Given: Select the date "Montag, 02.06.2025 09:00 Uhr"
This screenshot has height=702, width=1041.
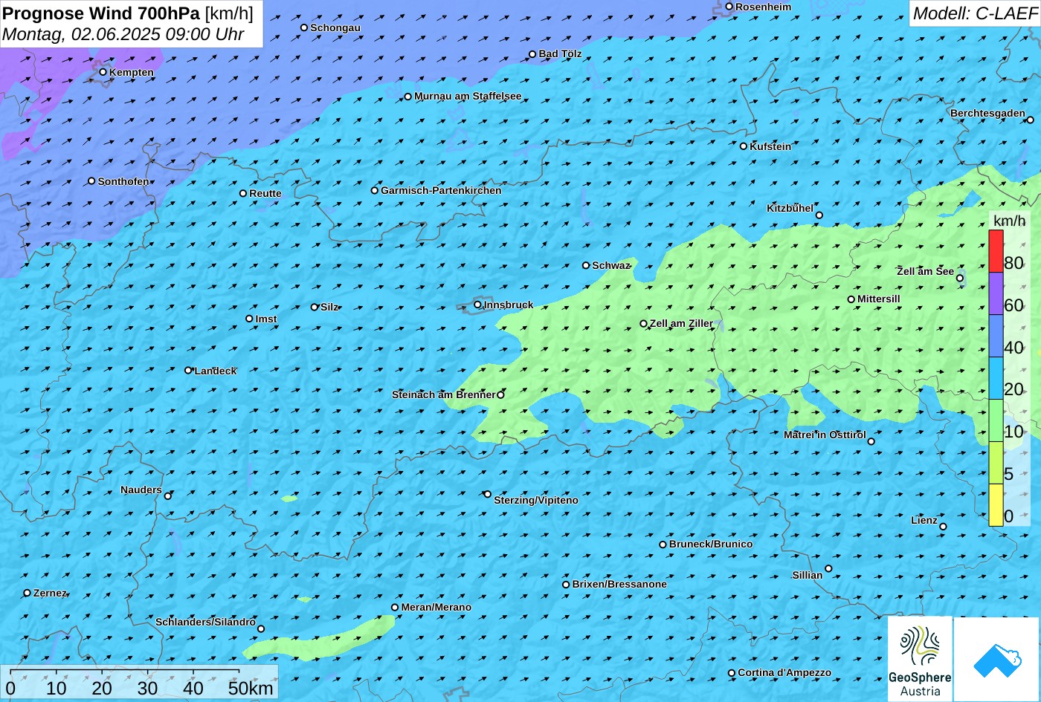Looking at the screenshot, I should (x=123, y=34).
